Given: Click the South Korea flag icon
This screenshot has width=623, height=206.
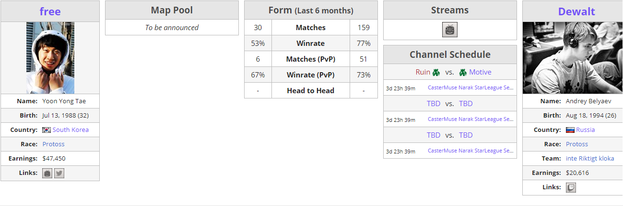Looking at the screenshot, I should [x=47, y=130].
